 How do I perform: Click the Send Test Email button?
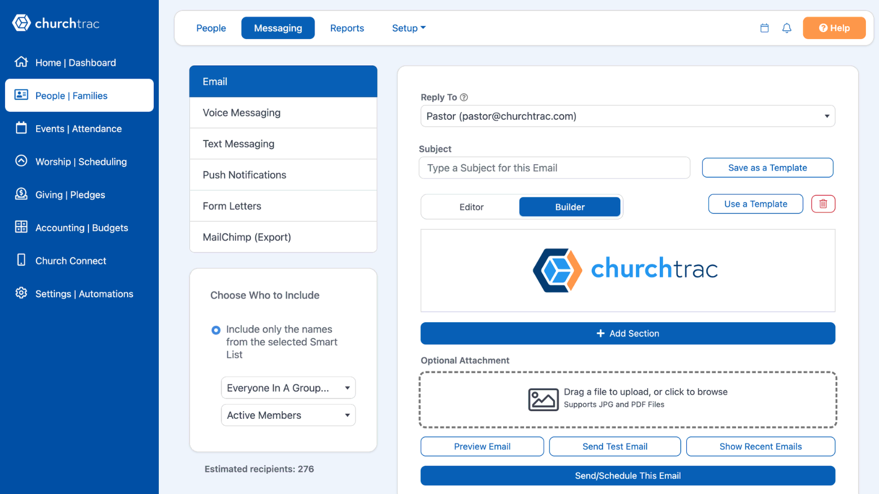coord(615,446)
